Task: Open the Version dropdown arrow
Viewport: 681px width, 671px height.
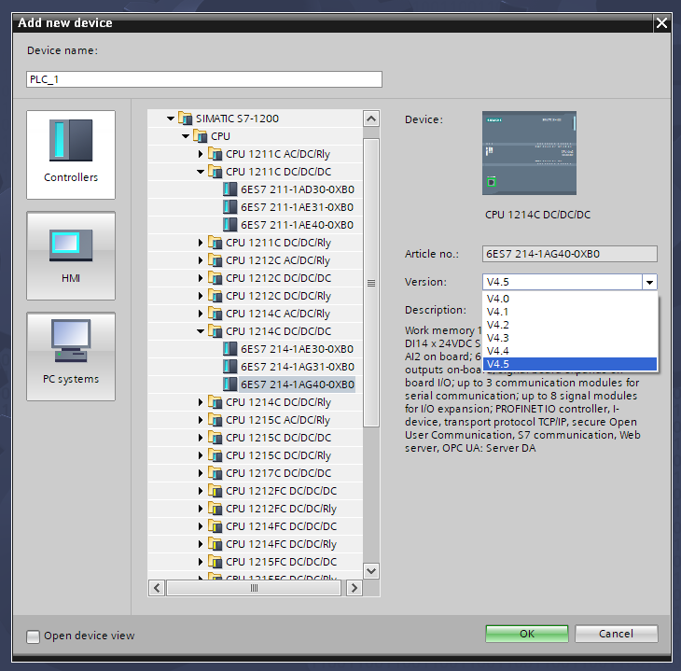Action: (649, 282)
